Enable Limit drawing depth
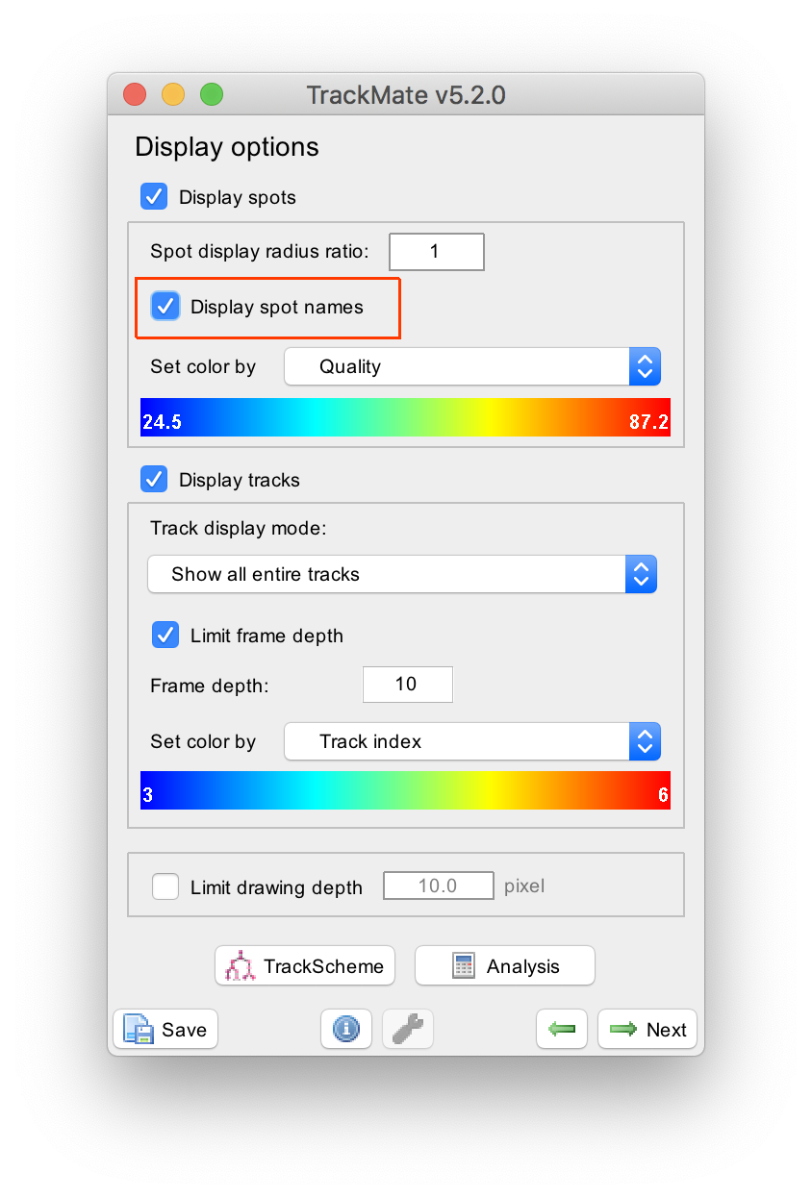Viewport: 812px width, 1198px height. coord(165,886)
